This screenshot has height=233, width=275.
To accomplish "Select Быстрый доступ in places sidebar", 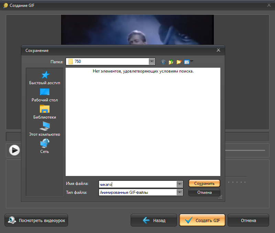I will coord(45,78).
